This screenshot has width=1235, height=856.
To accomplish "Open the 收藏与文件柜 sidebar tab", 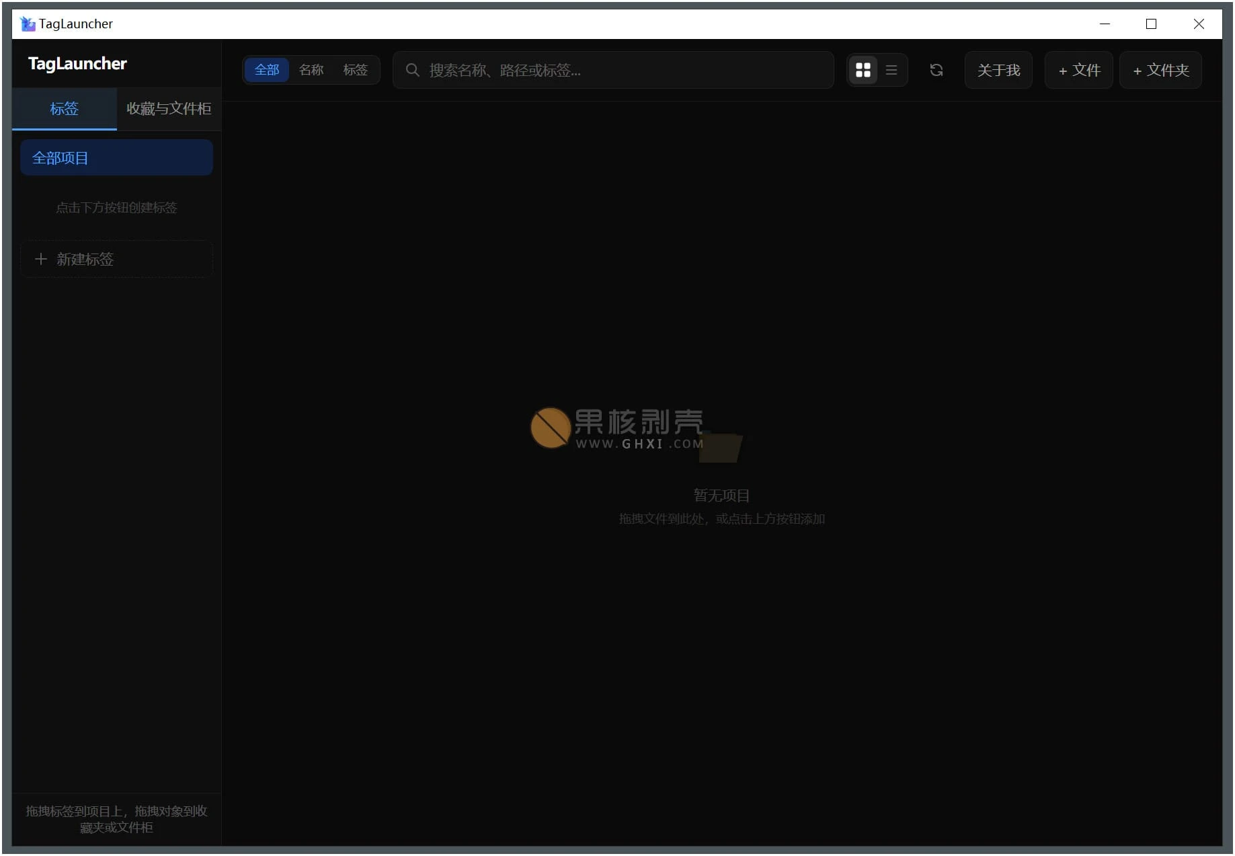I will pos(169,109).
